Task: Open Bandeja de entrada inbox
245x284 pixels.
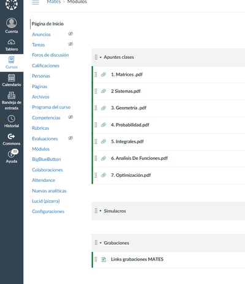Action: tap(12, 95)
